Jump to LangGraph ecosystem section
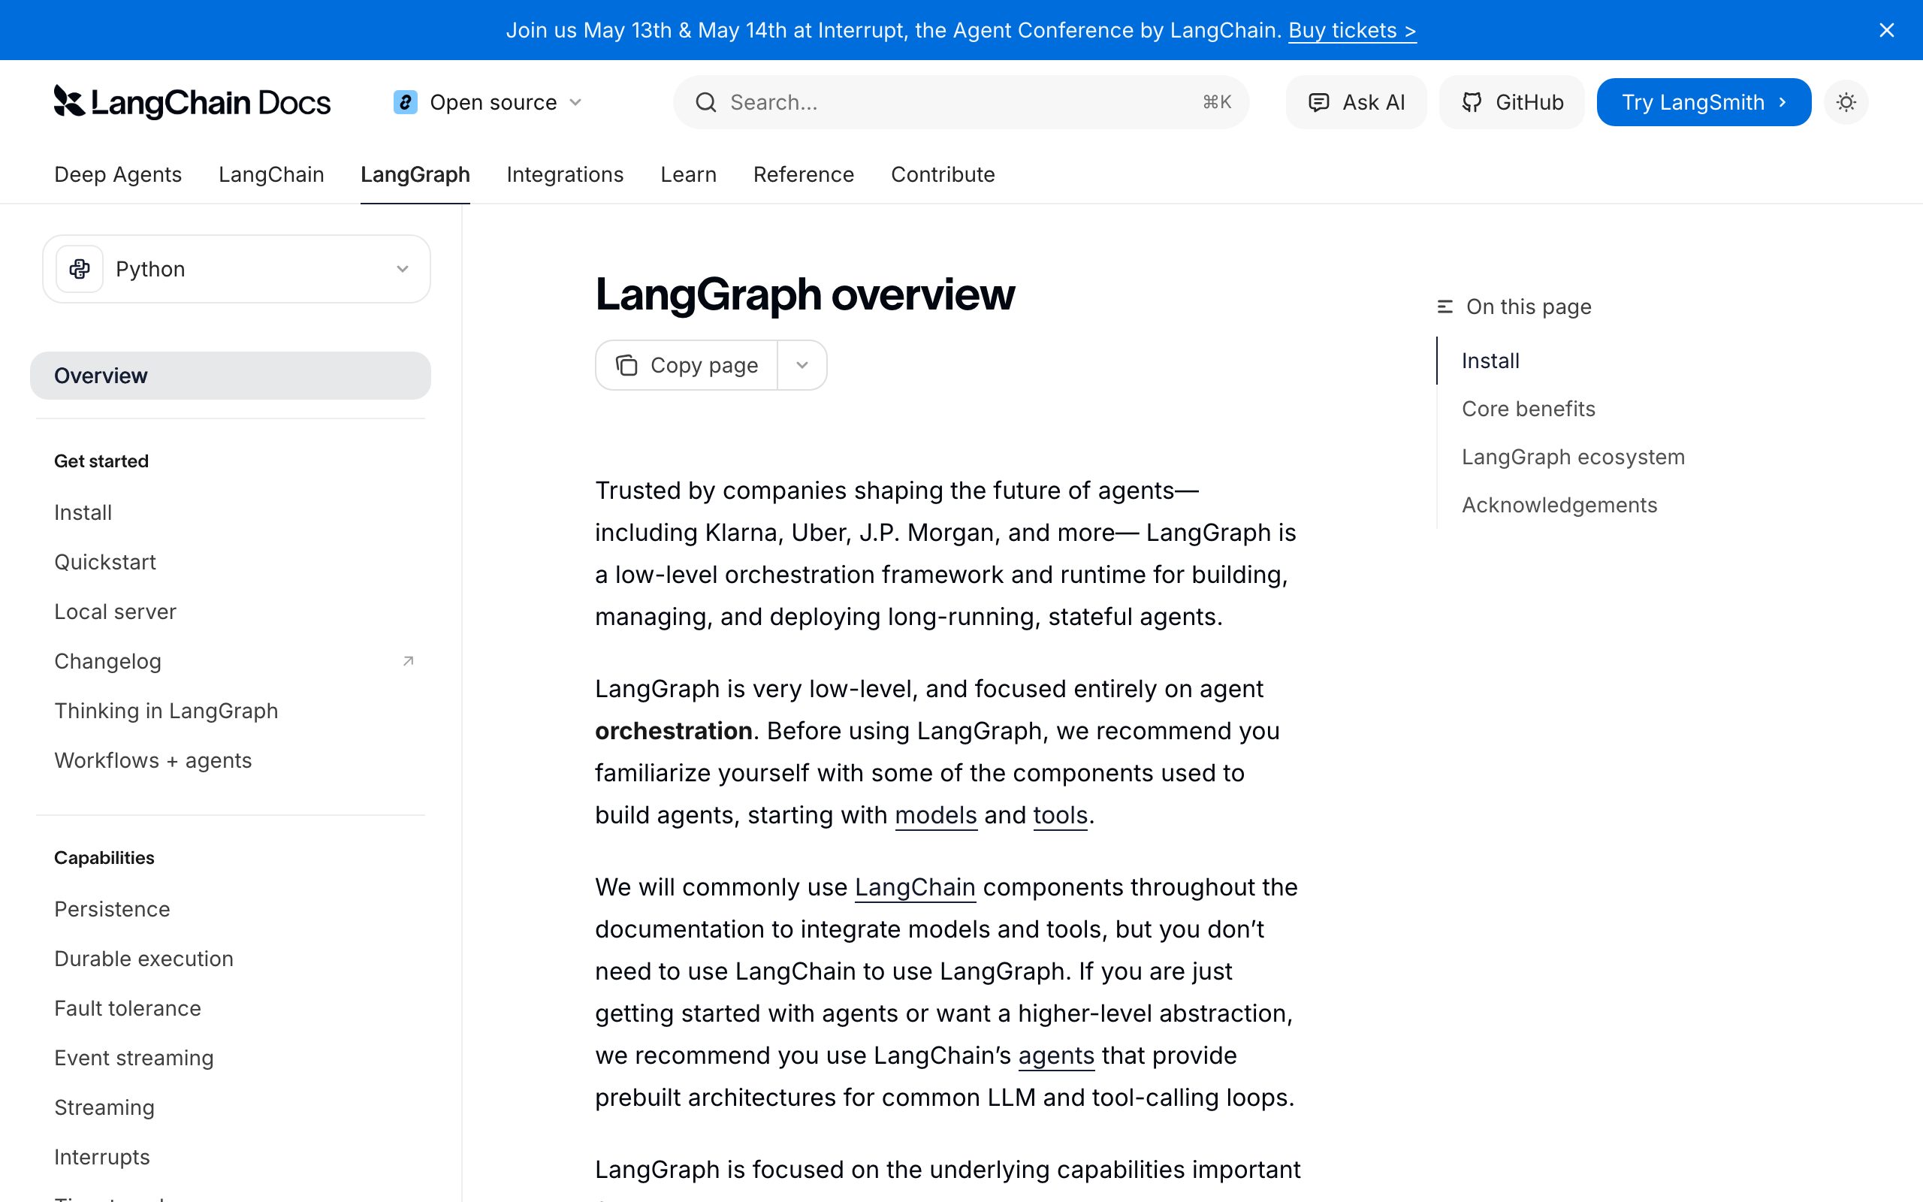This screenshot has width=1923, height=1202. [1572, 457]
